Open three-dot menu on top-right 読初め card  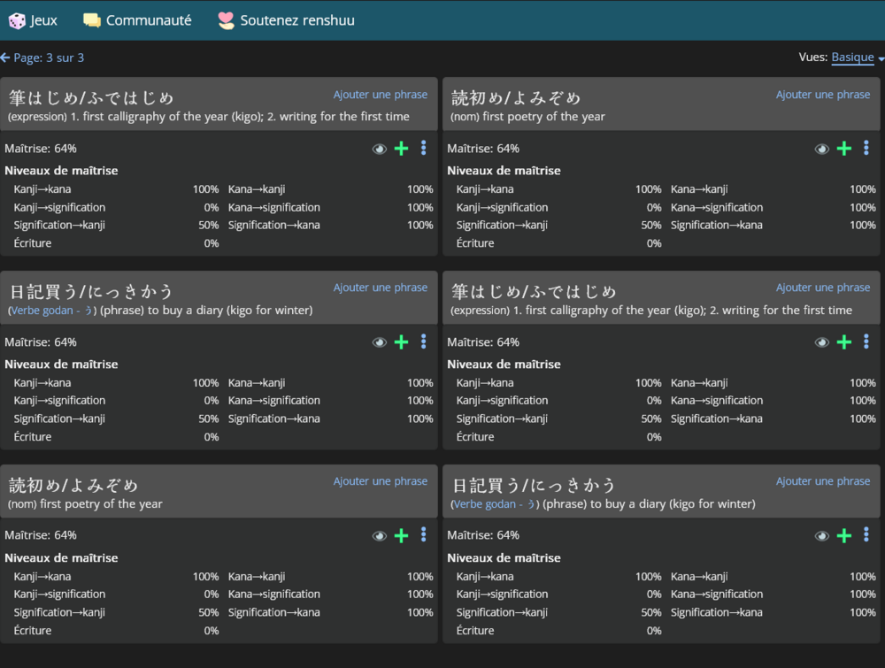point(866,148)
